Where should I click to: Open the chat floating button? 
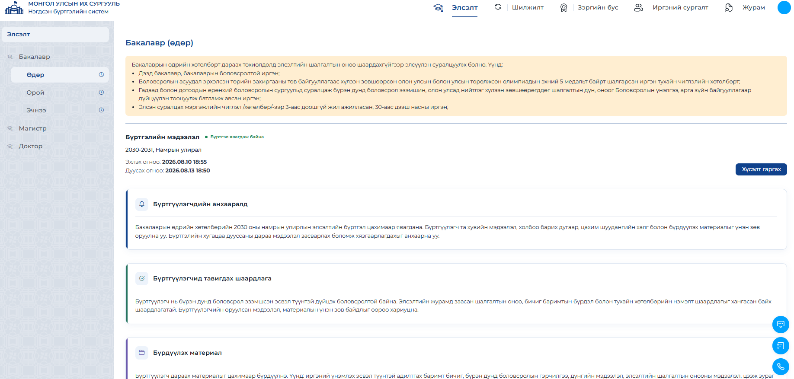(781, 325)
